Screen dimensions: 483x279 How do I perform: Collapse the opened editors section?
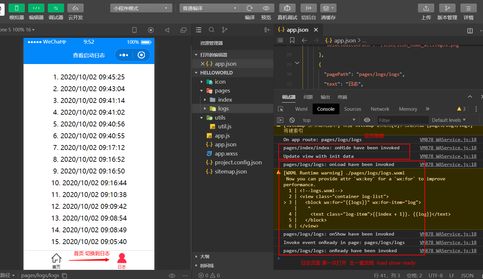point(196,55)
